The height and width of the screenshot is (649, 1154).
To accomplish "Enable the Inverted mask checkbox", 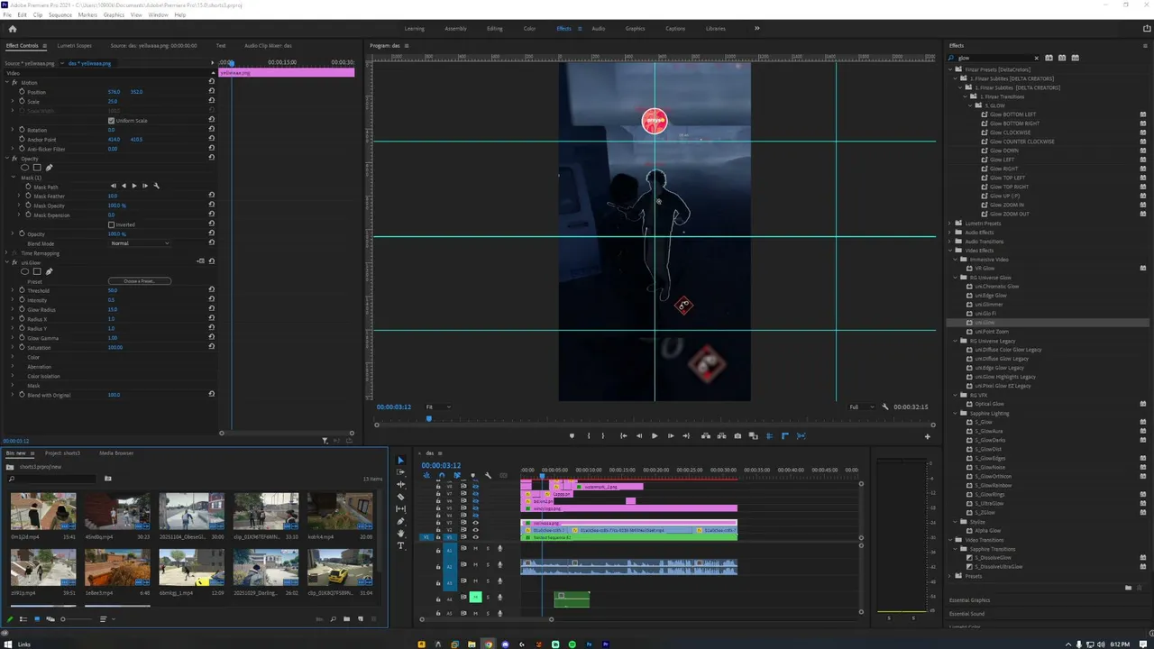I will click(111, 224).
